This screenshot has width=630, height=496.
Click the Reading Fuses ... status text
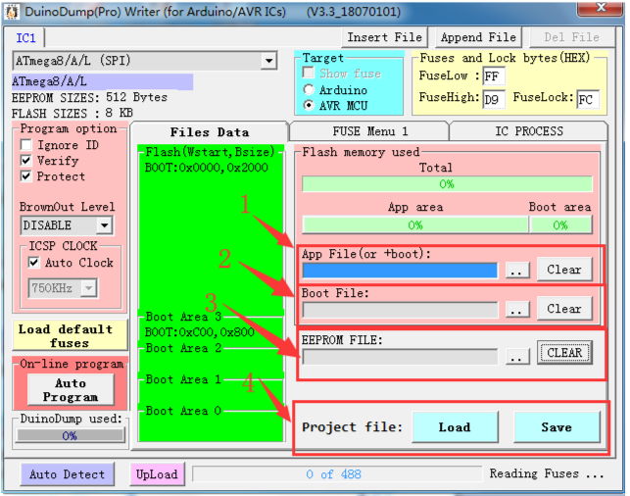click(x=547, y=473)
